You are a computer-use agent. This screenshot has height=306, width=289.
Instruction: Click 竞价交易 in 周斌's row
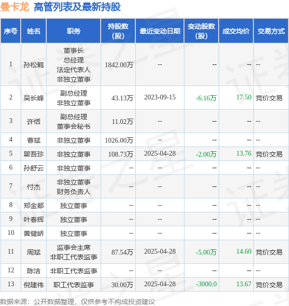point(269,252)
